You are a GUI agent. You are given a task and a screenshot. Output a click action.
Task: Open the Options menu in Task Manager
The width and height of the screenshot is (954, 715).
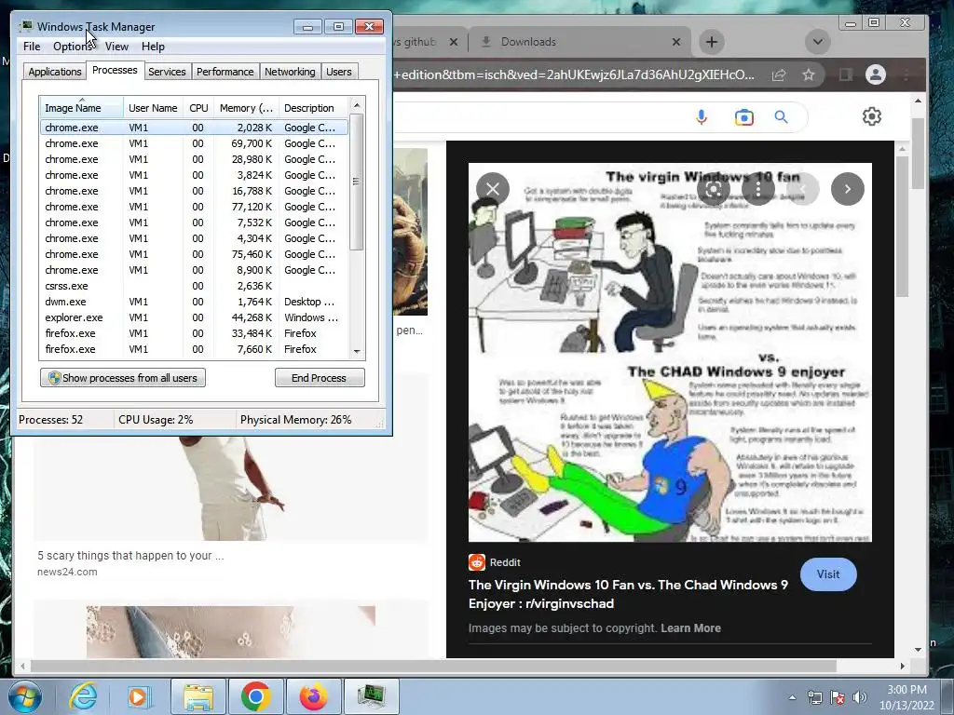[73, 47]
